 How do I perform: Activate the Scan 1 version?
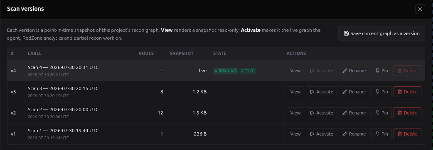(321, 134)
